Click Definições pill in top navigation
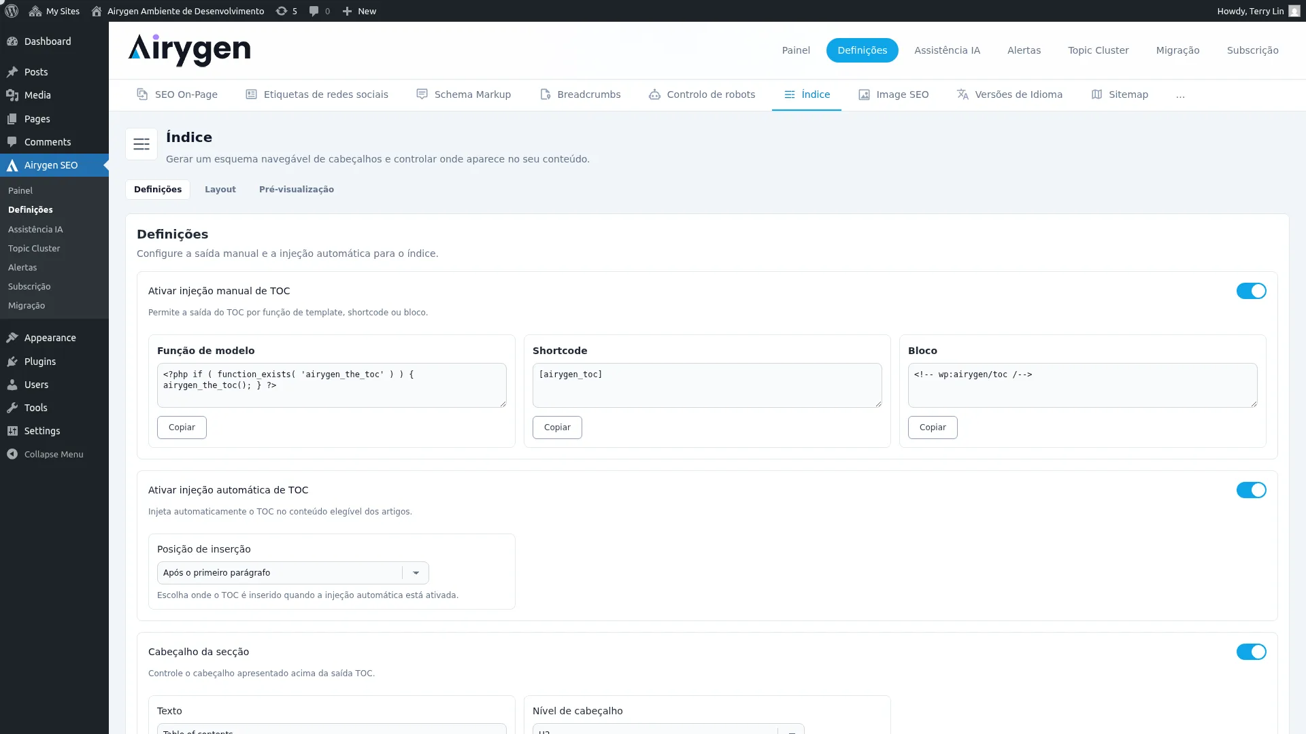This screenshot has width=1306, height=734. 863,50
